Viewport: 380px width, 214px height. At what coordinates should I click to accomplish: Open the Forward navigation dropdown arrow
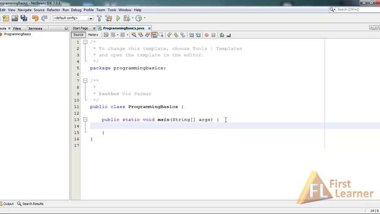(x=127, y=35)
